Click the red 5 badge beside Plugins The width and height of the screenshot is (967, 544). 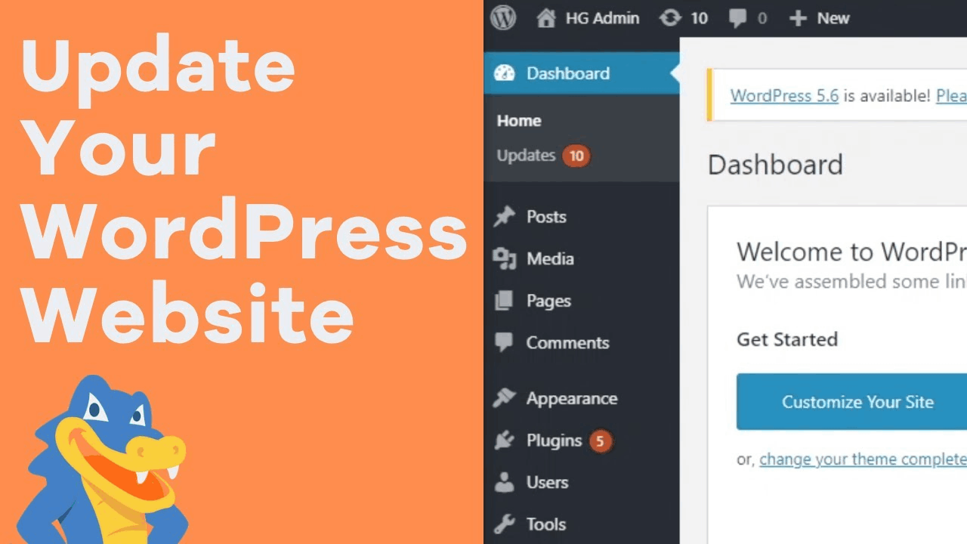pos(600,440)
